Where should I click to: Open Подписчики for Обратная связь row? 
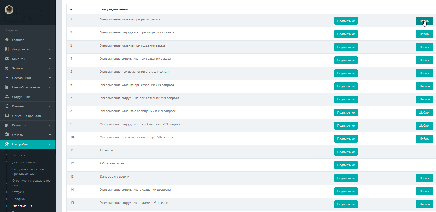[346, 165]
